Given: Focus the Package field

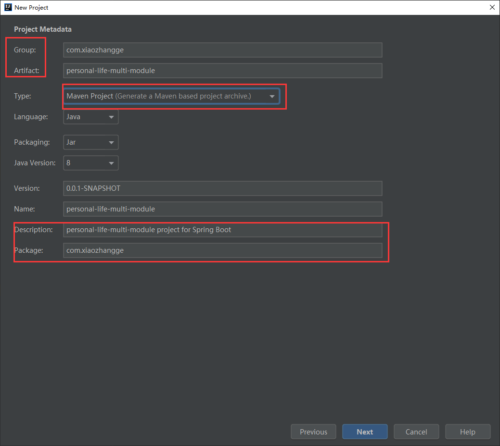Looking at the screenshot, I should point(222,250).
